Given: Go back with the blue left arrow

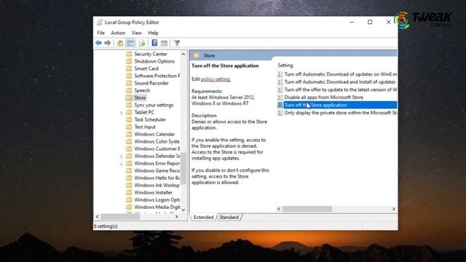Looking at the screenshot, I should coord(98,43).
